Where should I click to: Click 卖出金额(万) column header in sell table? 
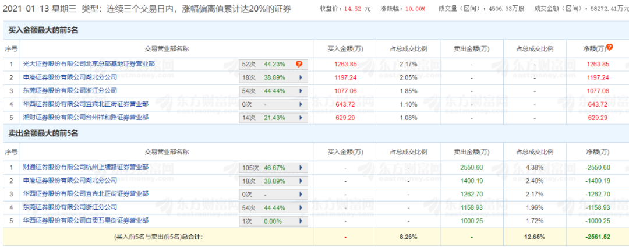click(471, 152)
